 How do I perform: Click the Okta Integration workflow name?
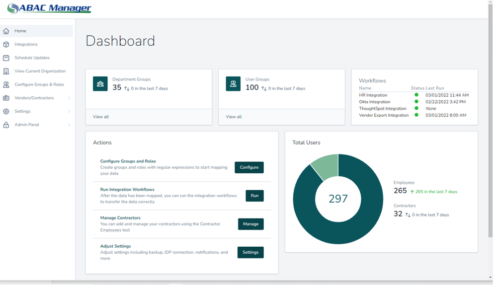374,102
